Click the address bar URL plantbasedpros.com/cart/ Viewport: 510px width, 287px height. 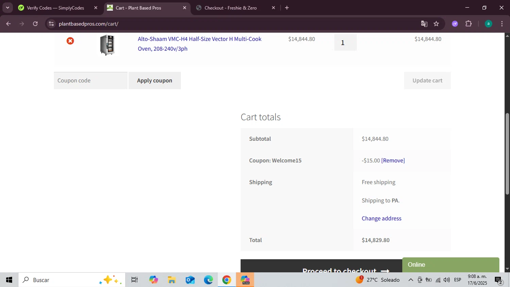tap(88, 24)
